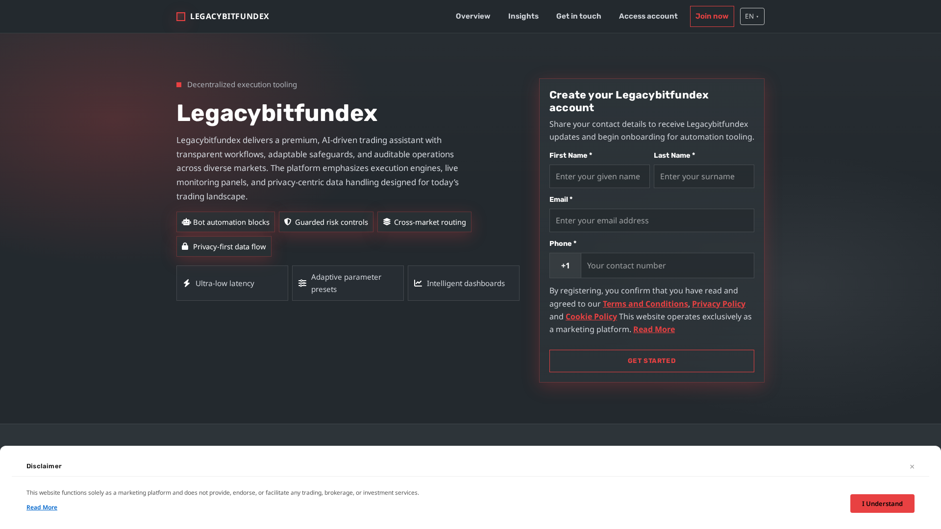Go to Get in touch
941x529 pixels.
(x=578, y=16)
